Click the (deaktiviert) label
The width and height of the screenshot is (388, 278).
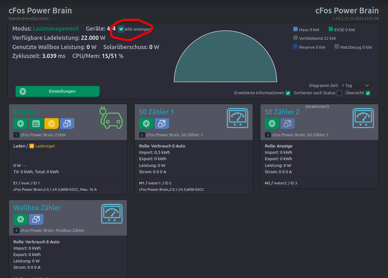click(x=317, y=106)
